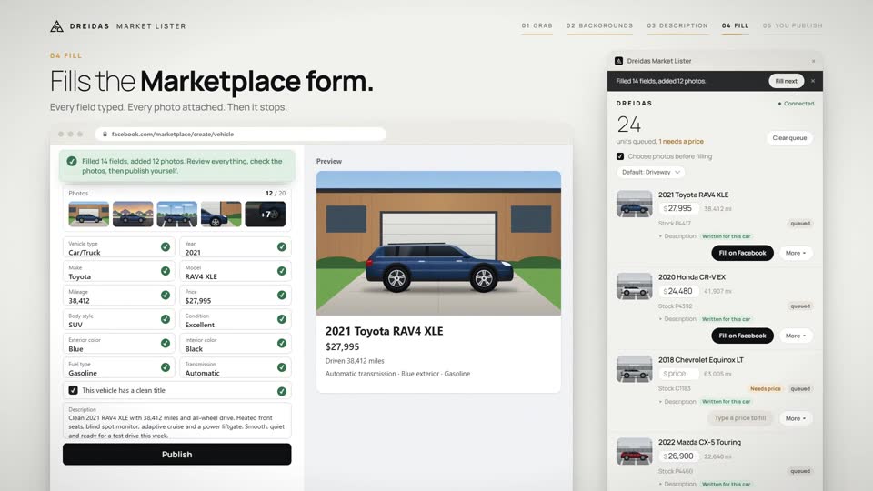Click 'Fill on Facebook' for Toyota RAV4
This screenshot has height=491, width=873.
click(742, 253)
